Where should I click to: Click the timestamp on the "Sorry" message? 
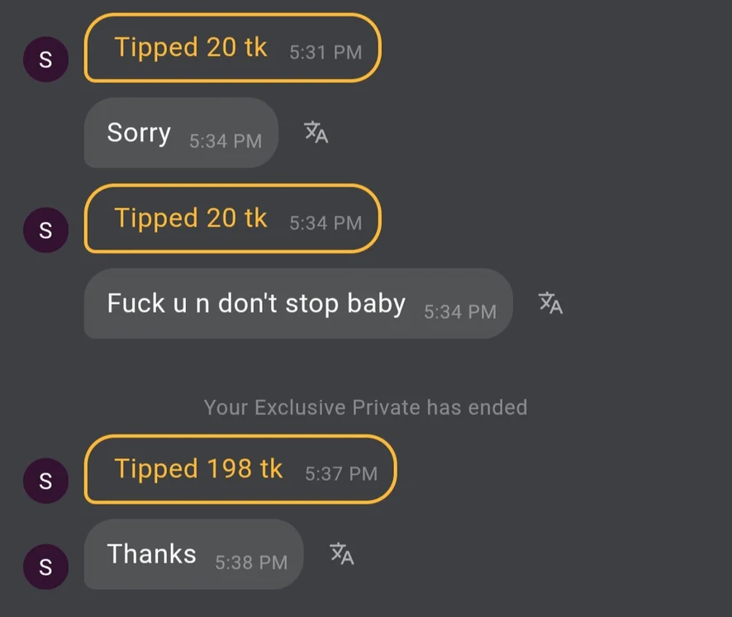point(226,141)
